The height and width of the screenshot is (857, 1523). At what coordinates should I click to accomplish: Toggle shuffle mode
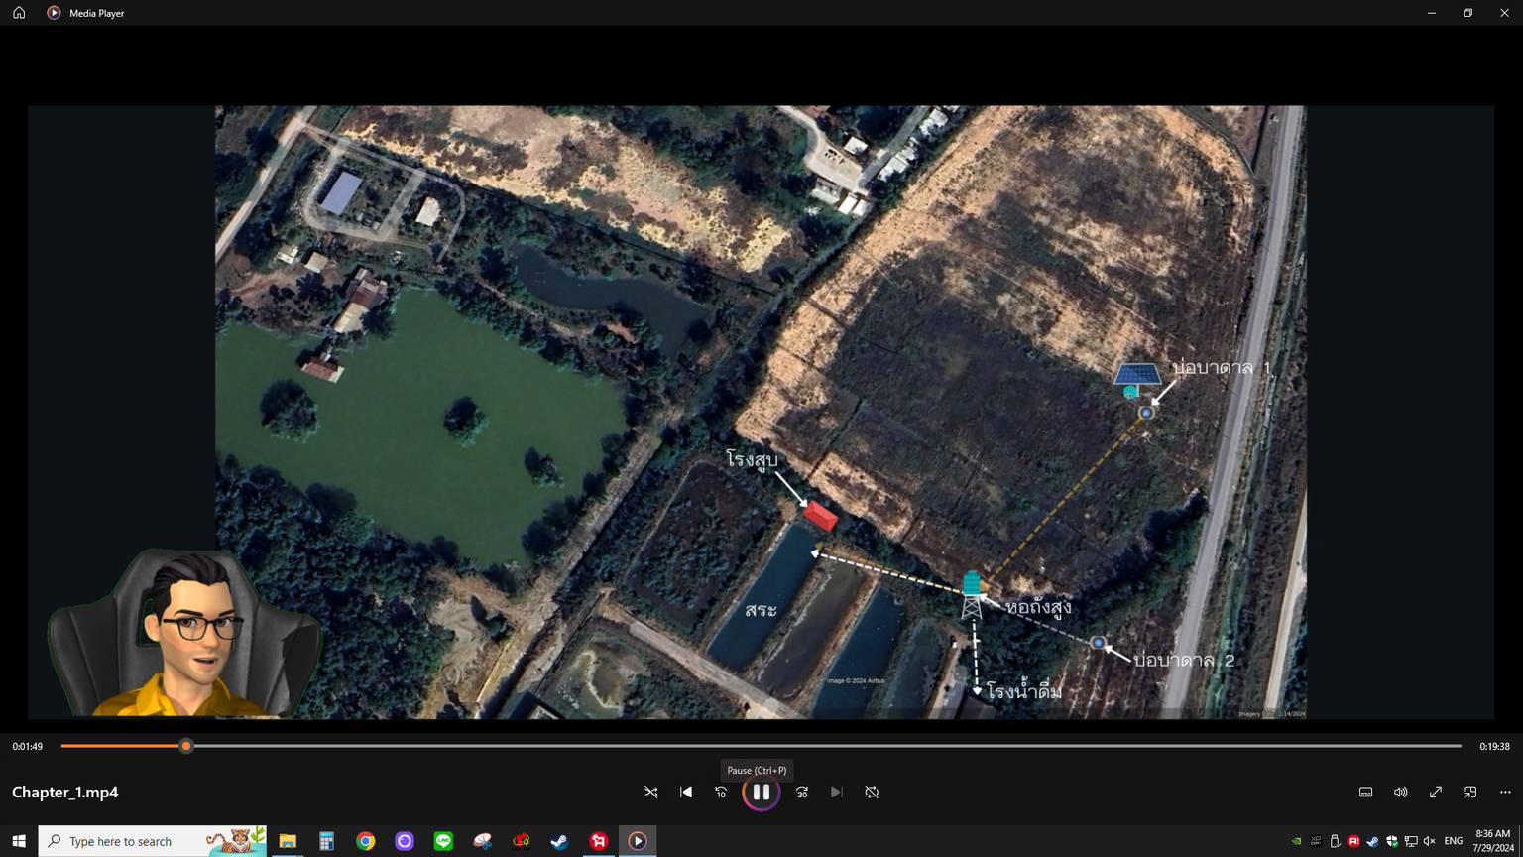click(x=651, y=793)
